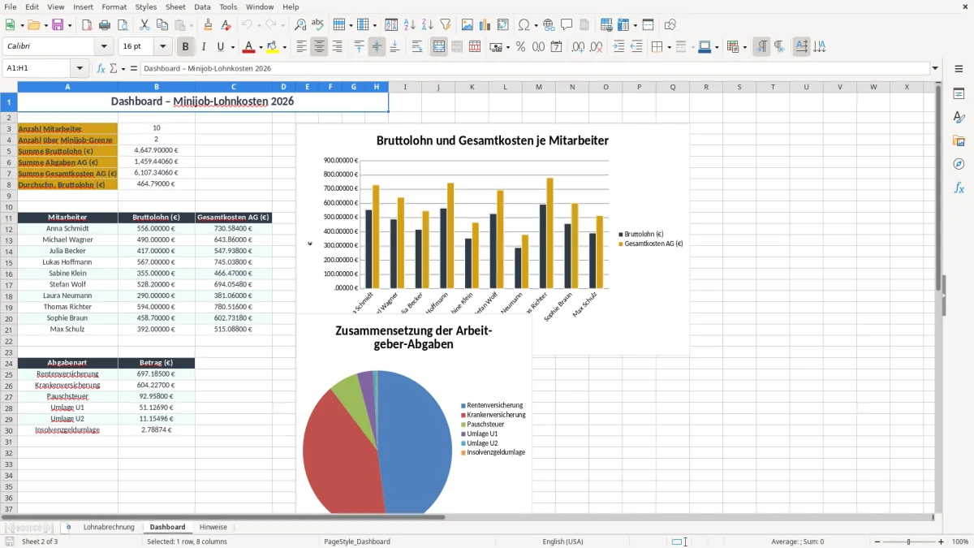The width and height of the screenshot is (974, 548).
Task: Insert a special character using the Omega icon
Action: (524, 25)
